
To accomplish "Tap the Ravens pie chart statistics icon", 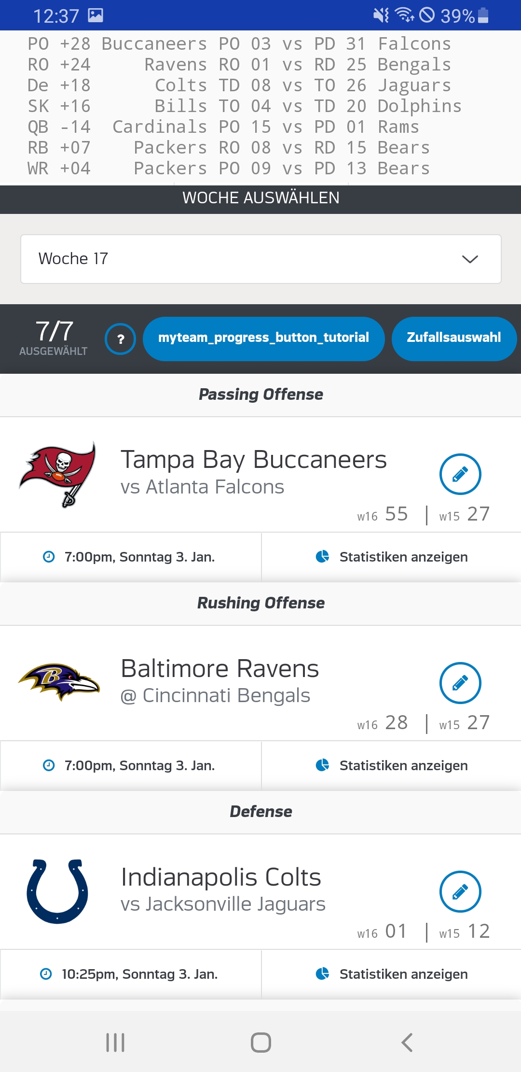I will coord(322,765).
